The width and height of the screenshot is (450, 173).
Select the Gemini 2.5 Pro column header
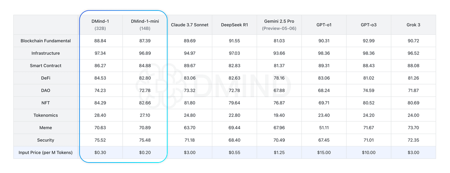279,25
